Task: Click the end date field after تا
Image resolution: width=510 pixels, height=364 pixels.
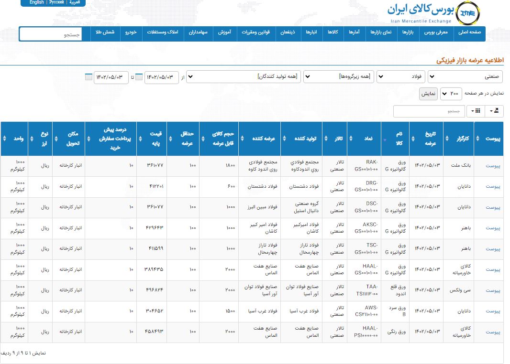Action: (x=111, y=77)
